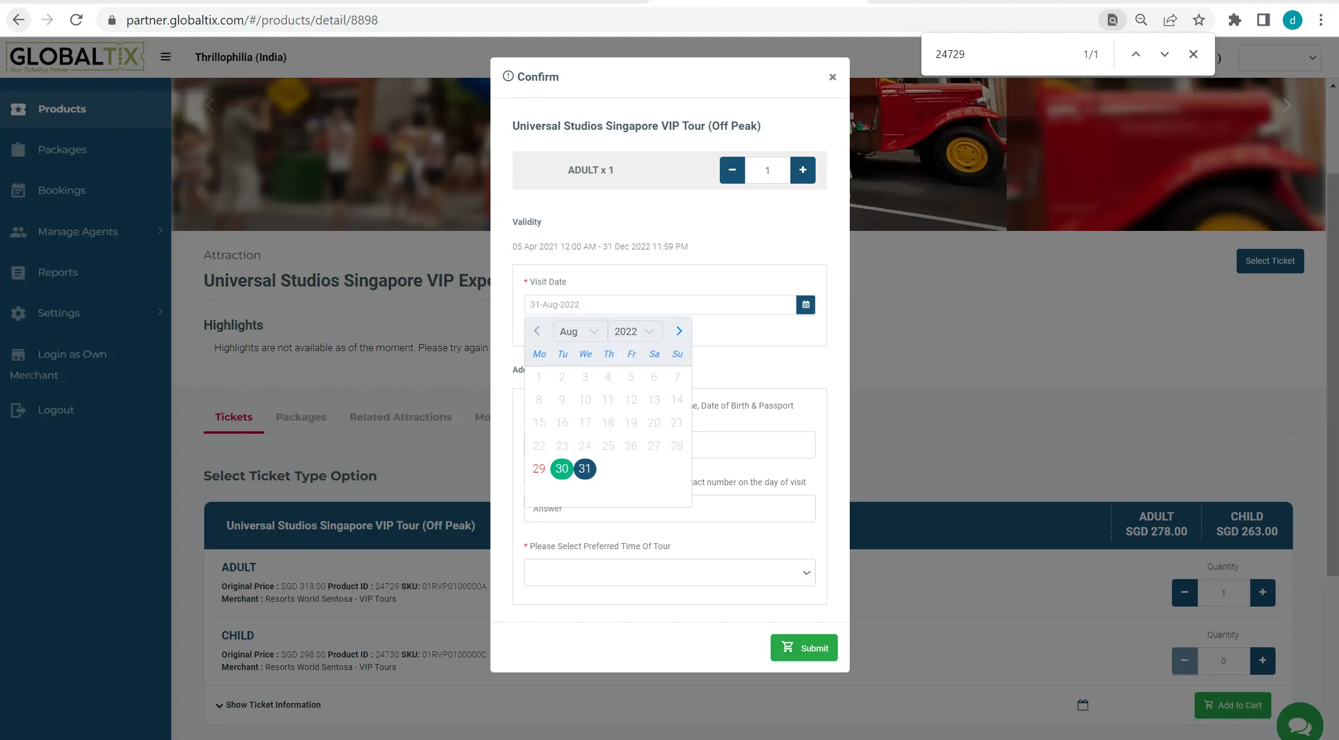Open Preferred Time Of Tour dropdown
Viewport: 1339px width, 740px height.
pos(669,572)
